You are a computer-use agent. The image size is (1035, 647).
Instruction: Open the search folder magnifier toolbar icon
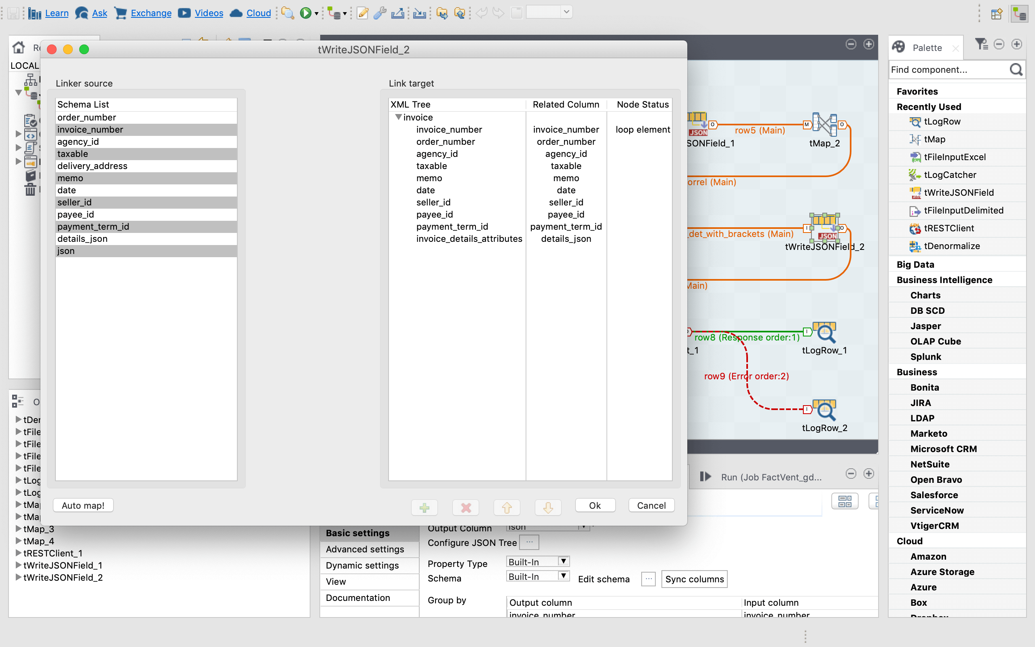pos(287,13)
